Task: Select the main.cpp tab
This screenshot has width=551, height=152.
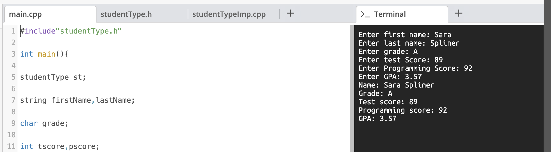Action: [25, 14]
